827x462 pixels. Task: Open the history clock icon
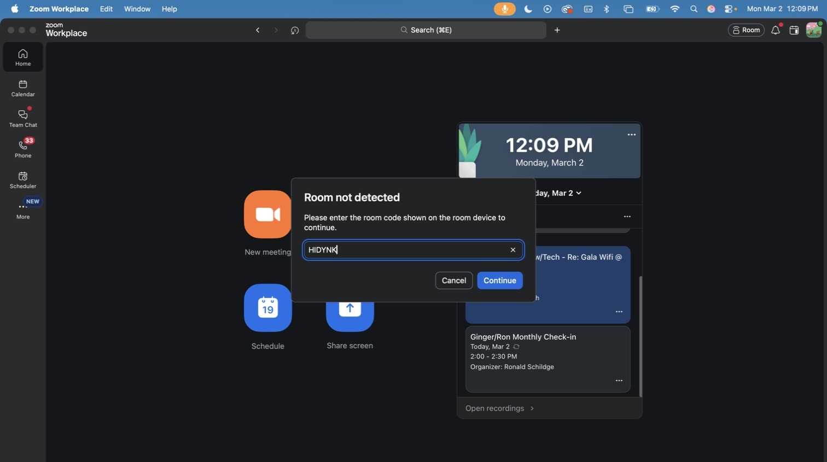[295, 30]
